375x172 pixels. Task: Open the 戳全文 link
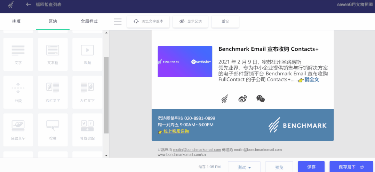[x=312, y=80]
